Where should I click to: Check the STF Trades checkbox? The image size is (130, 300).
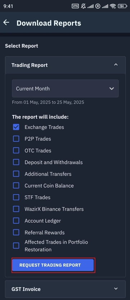tap(16, 197)
